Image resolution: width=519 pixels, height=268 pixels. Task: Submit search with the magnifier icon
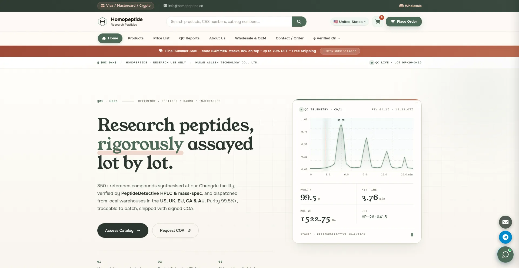coord(299,22)
